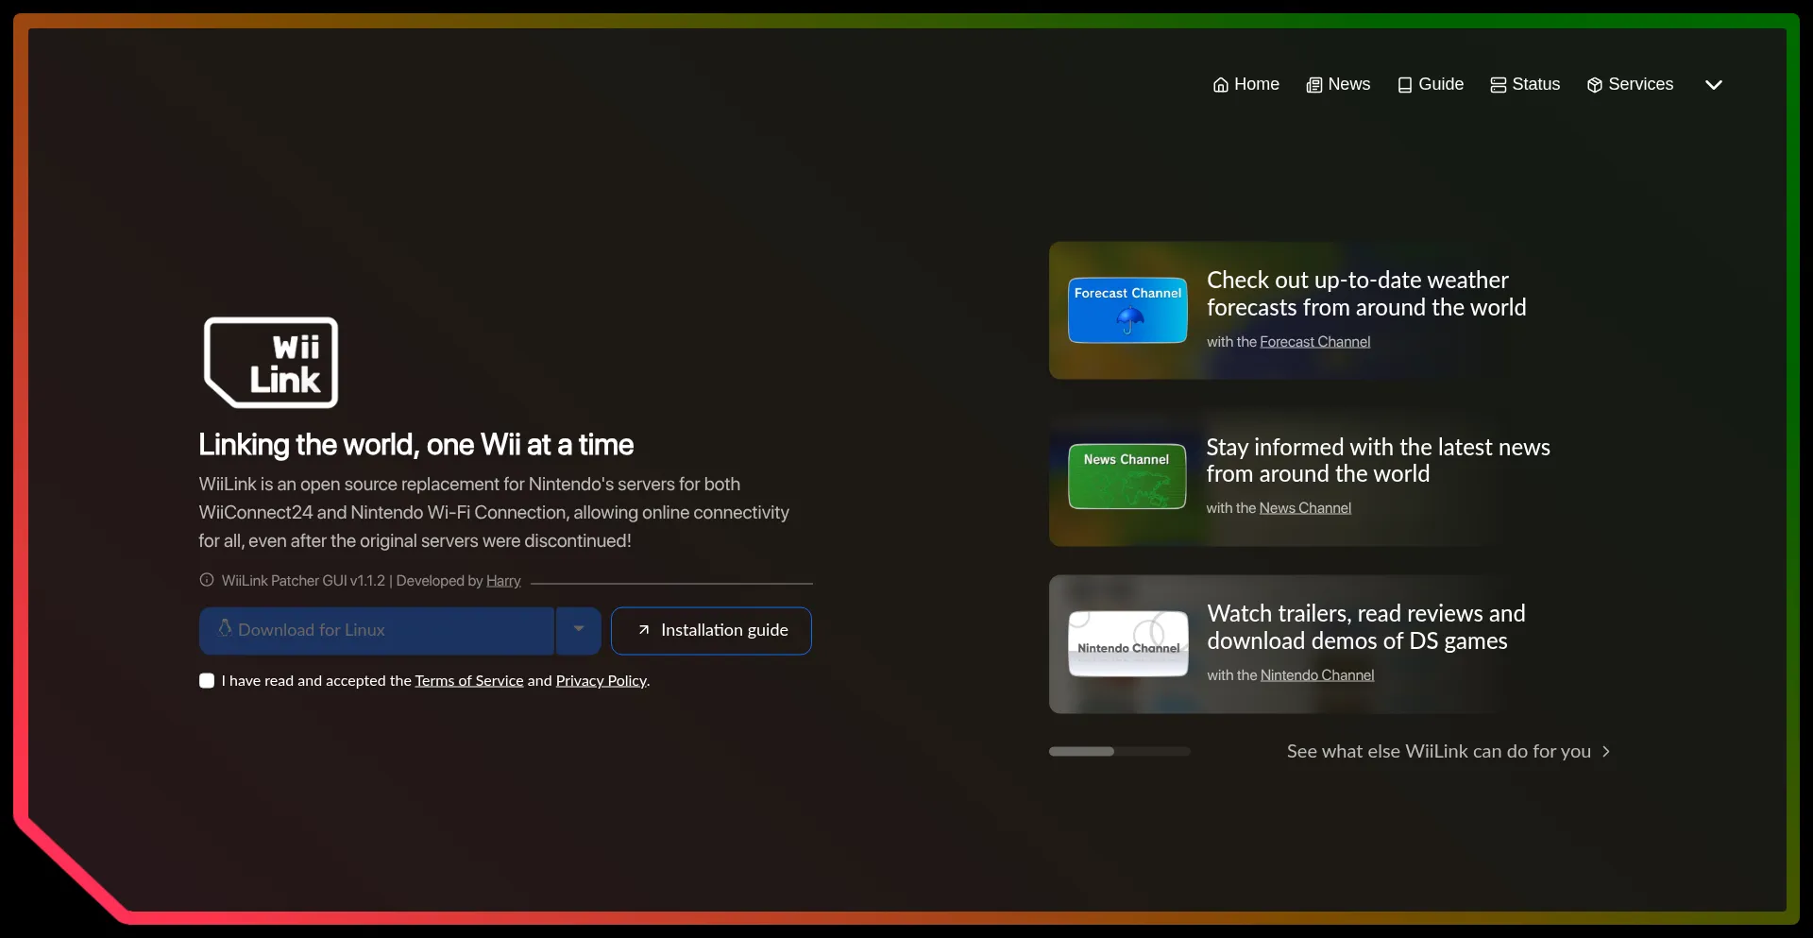This screenshot has height=938, width=1813.
Task: Open the Nintendo Channel link
Action: (x=1317, y=675)
